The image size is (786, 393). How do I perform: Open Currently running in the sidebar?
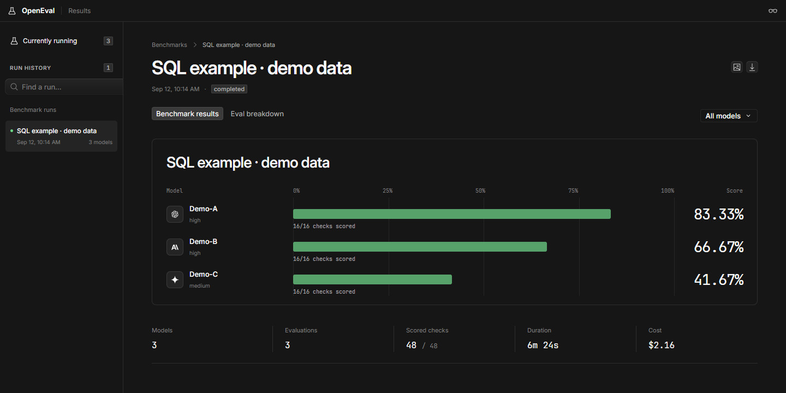click(x=62, y=41)
